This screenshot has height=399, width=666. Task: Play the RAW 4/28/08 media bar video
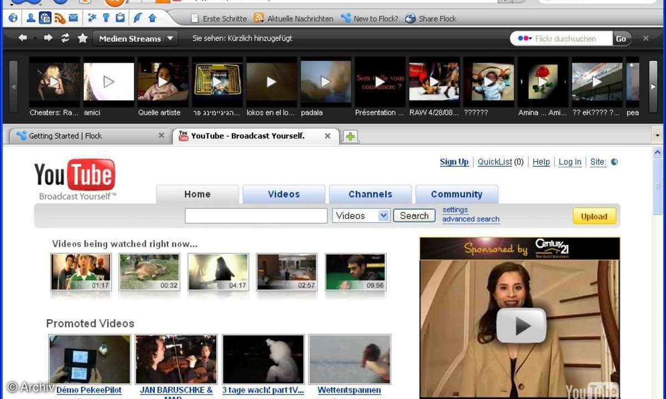coord(435,82)
